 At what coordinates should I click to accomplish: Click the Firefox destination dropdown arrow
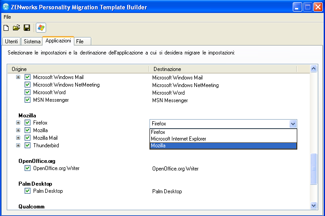tap(293, 124)
